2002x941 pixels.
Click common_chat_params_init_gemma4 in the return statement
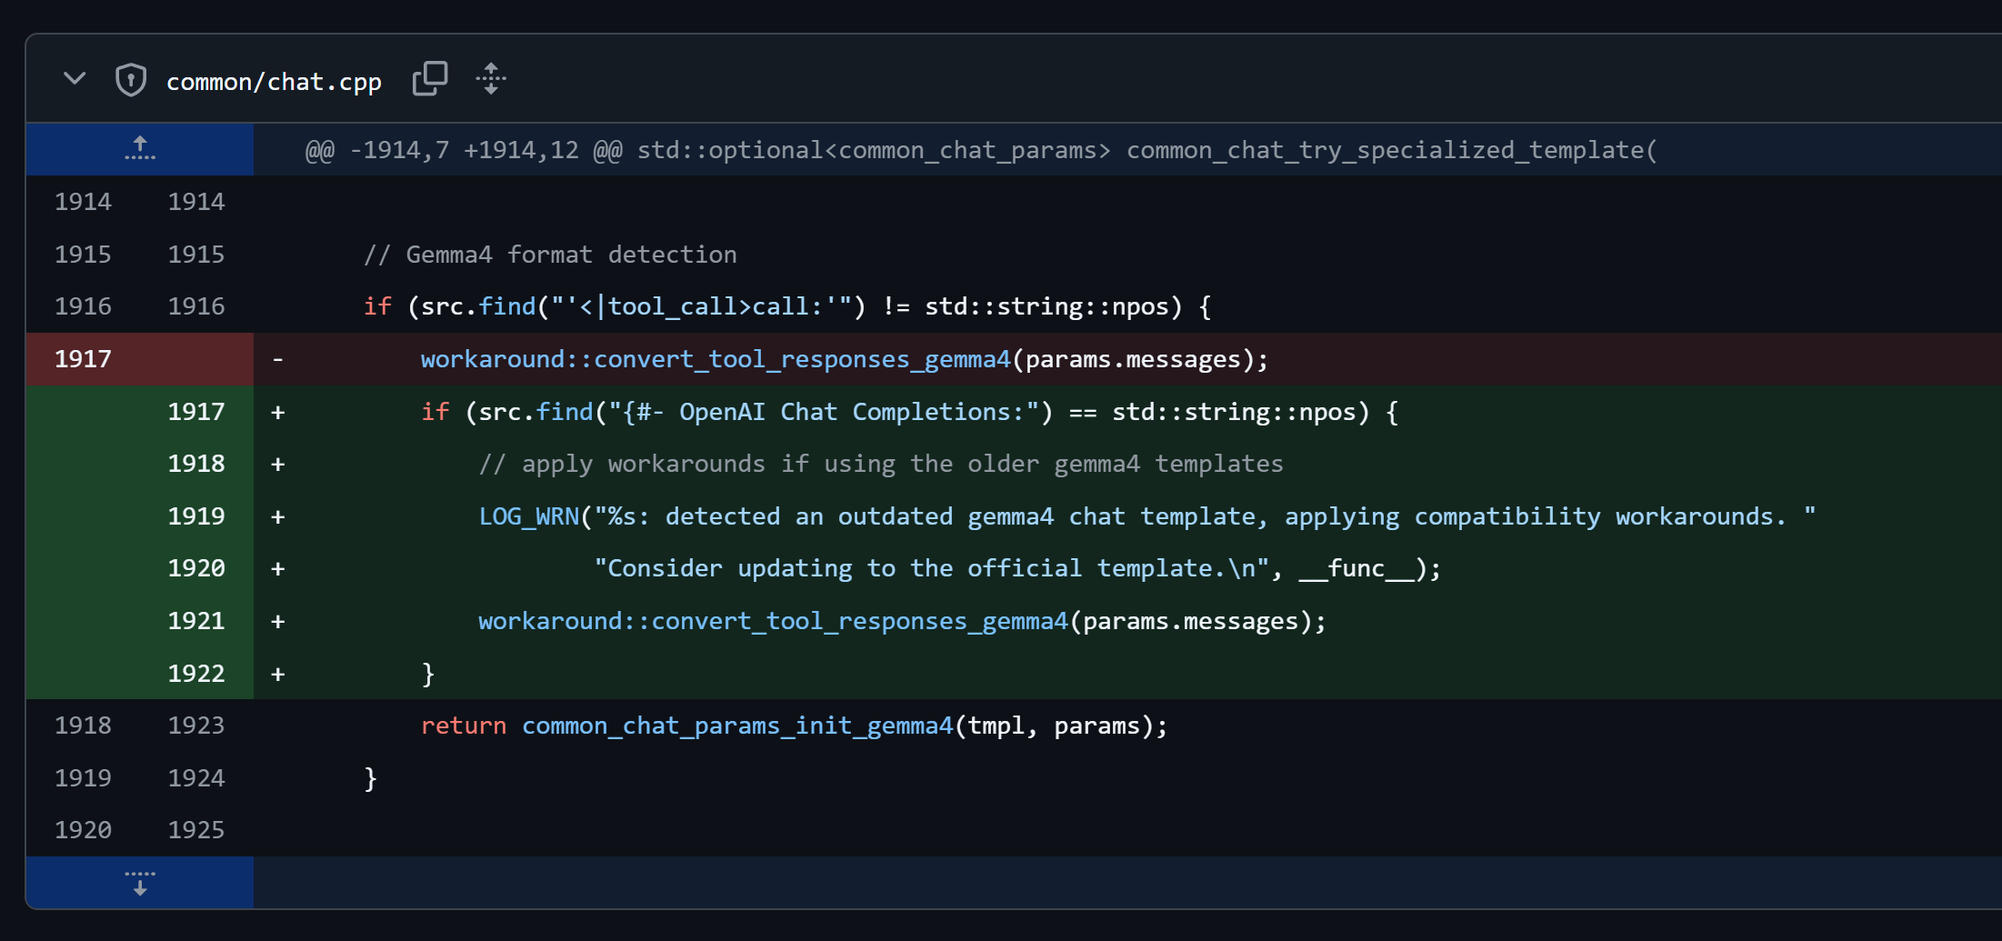(737, 726)
